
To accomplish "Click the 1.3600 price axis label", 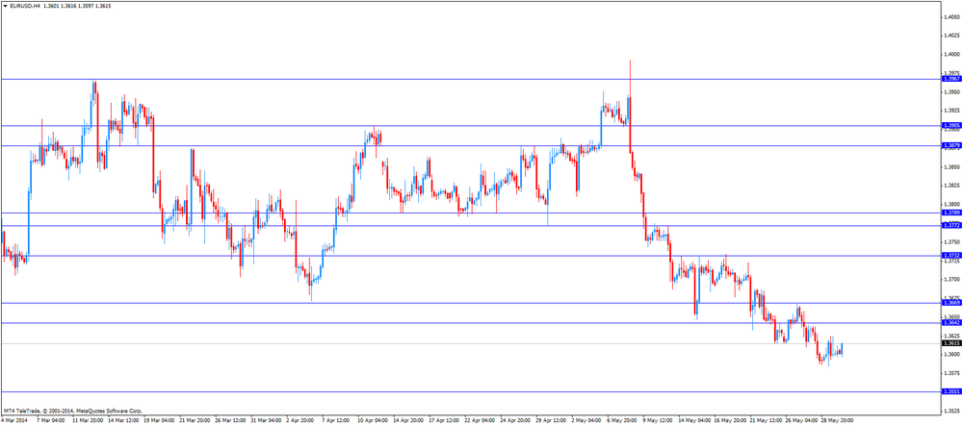I will 952,355.
